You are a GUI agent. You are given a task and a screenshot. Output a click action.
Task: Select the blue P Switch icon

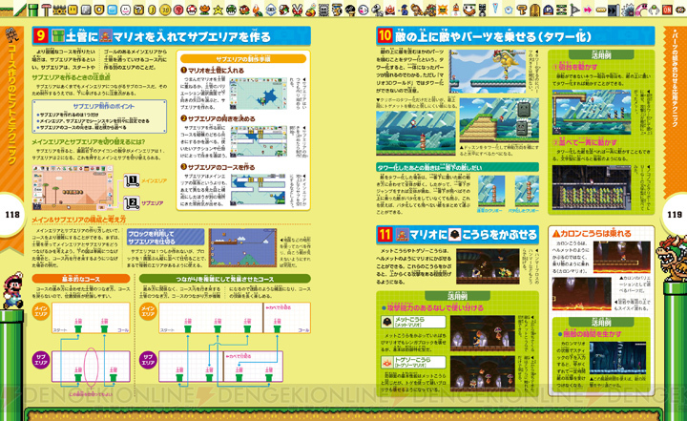(548, 10)
